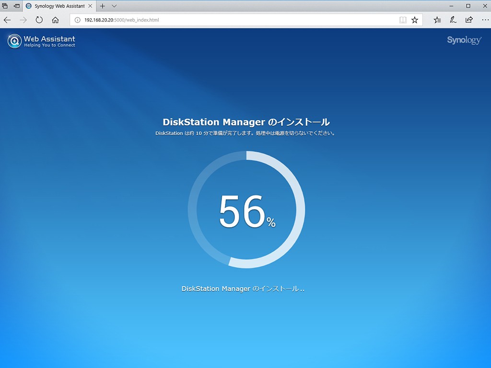
Task: Open the Favorites hub icon
Action: pyautogui.click(x=437, y=20)
